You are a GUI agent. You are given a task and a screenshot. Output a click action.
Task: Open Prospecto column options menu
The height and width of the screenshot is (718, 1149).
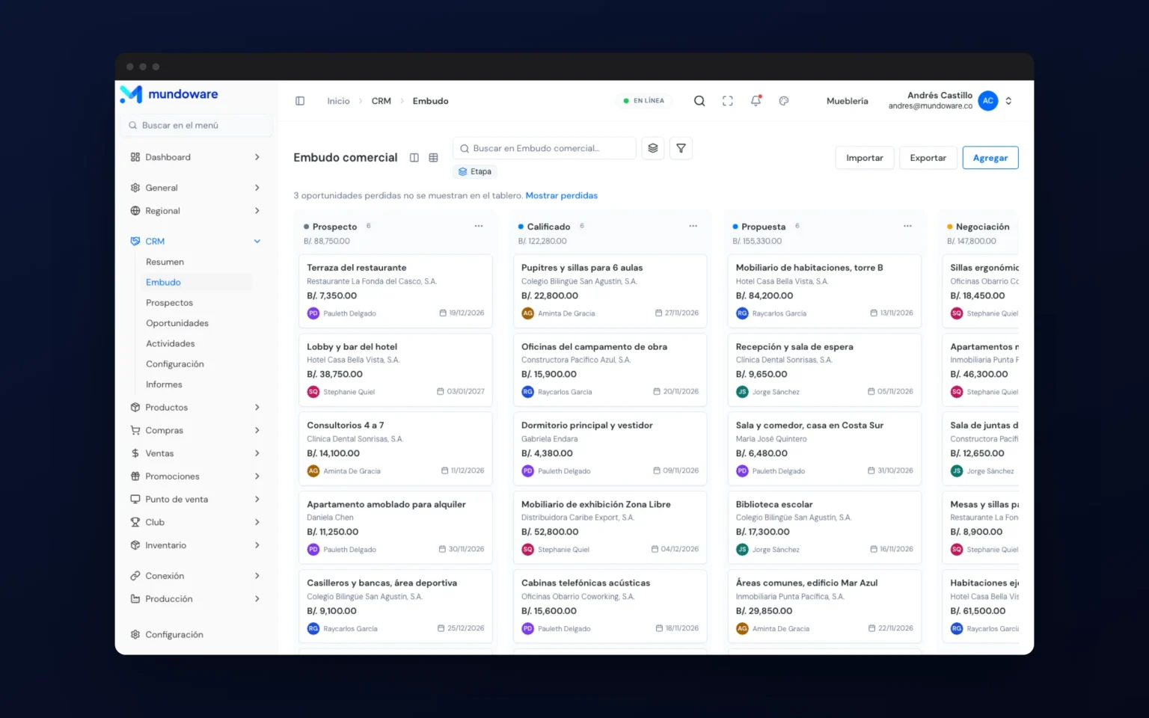479,226
